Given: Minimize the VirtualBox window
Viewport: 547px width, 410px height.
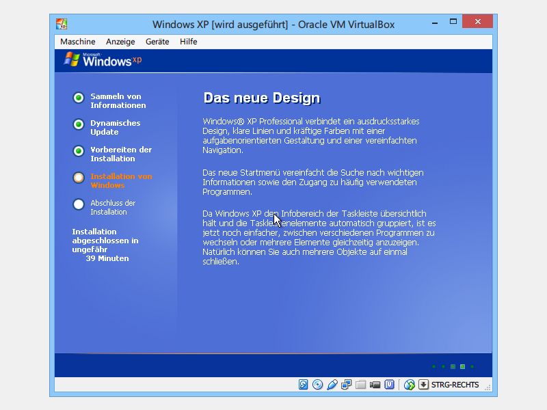Looking at the screenshot, I should (435, 23).
